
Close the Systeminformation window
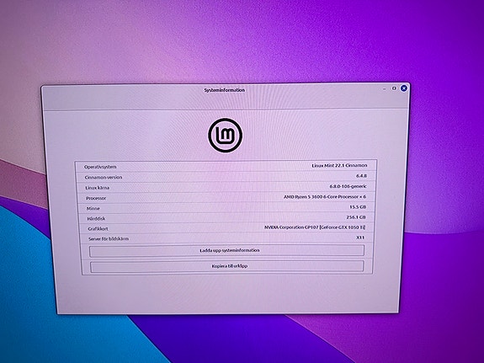tap(403, 88)
